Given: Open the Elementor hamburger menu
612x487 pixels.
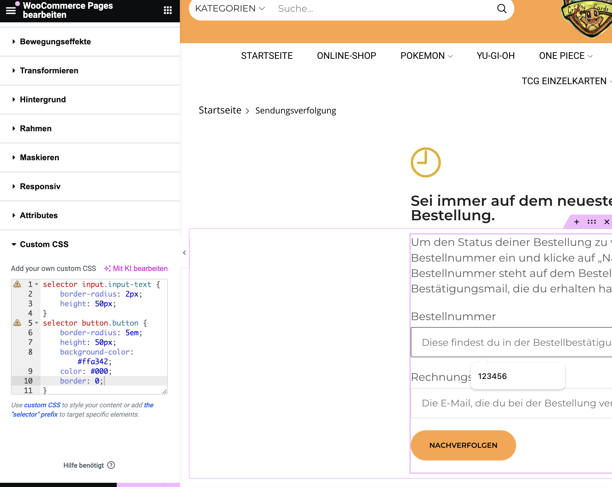Looking at the screenshot, I should tap(11, 11).
